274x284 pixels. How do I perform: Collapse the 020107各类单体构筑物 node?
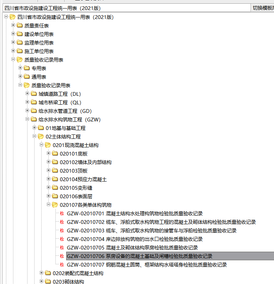point(48,205)
